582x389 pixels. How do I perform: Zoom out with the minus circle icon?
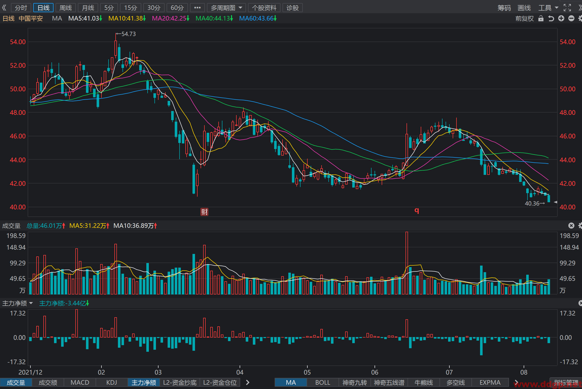[571, 18]
